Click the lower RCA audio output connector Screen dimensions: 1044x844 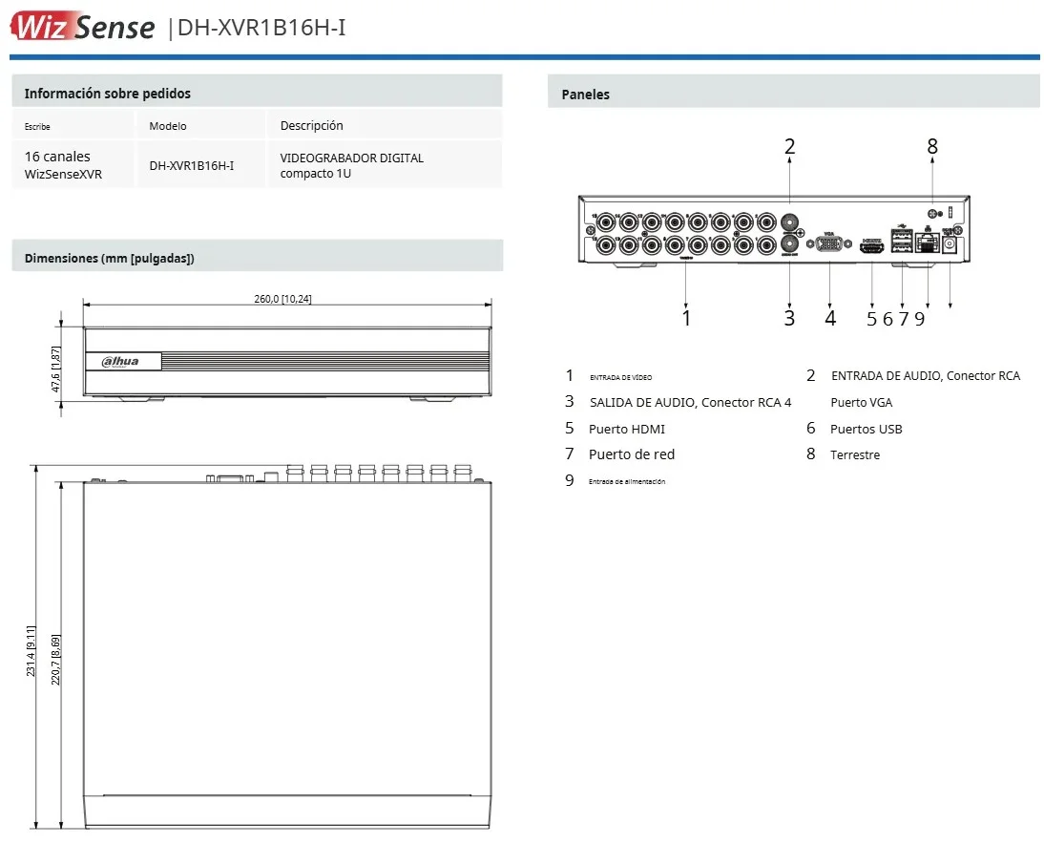tap(789, 244)
